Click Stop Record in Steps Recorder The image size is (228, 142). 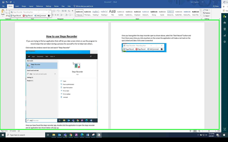(27, 15)
